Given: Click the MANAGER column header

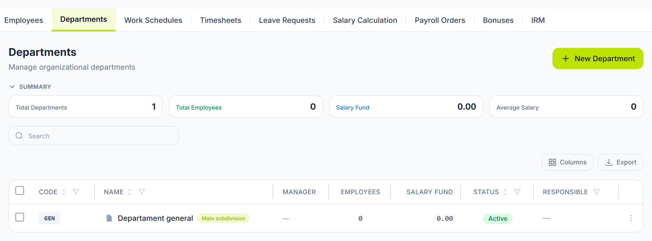Looking at the screenshot, I should coord(299,192).
